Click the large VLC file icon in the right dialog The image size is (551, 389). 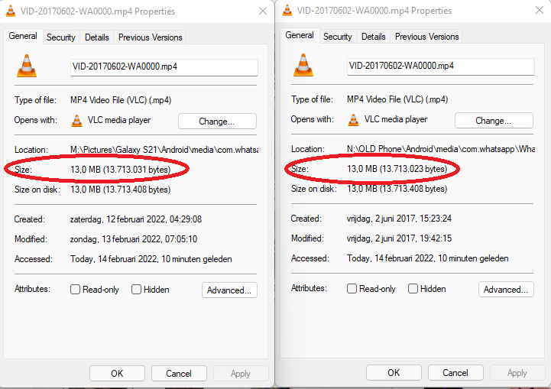303,66
